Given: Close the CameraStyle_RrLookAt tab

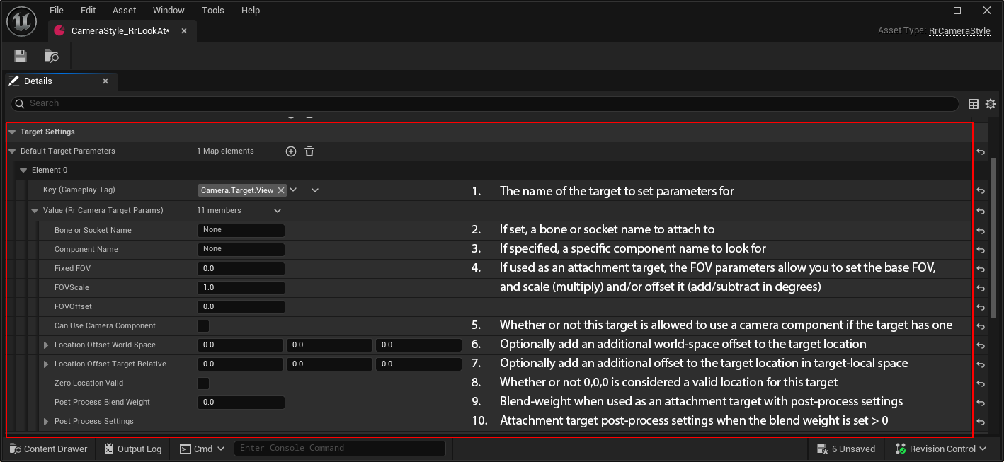Looking at the screenshot, I should (184, 31).
